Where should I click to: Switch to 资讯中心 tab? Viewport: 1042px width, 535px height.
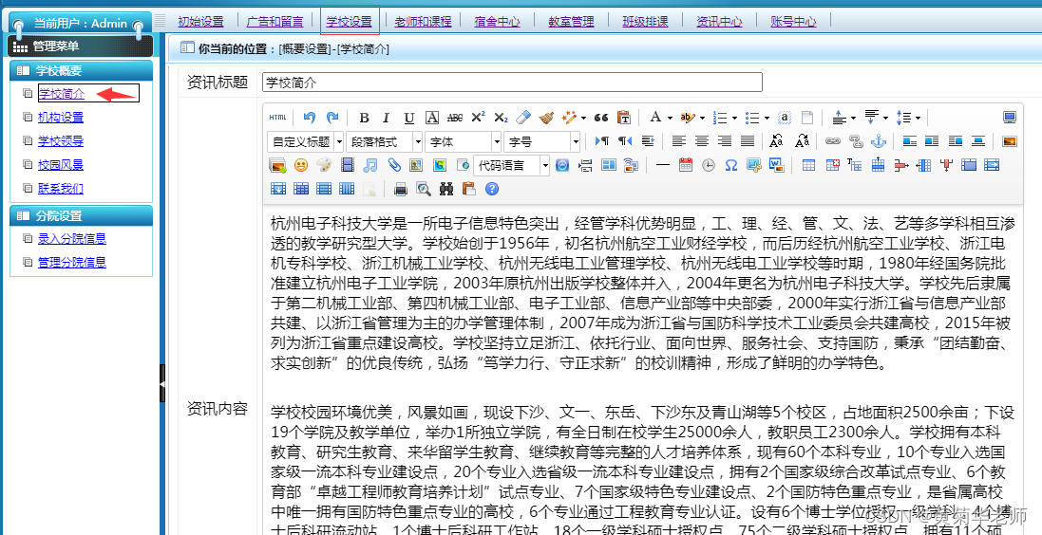pos(719,22)
